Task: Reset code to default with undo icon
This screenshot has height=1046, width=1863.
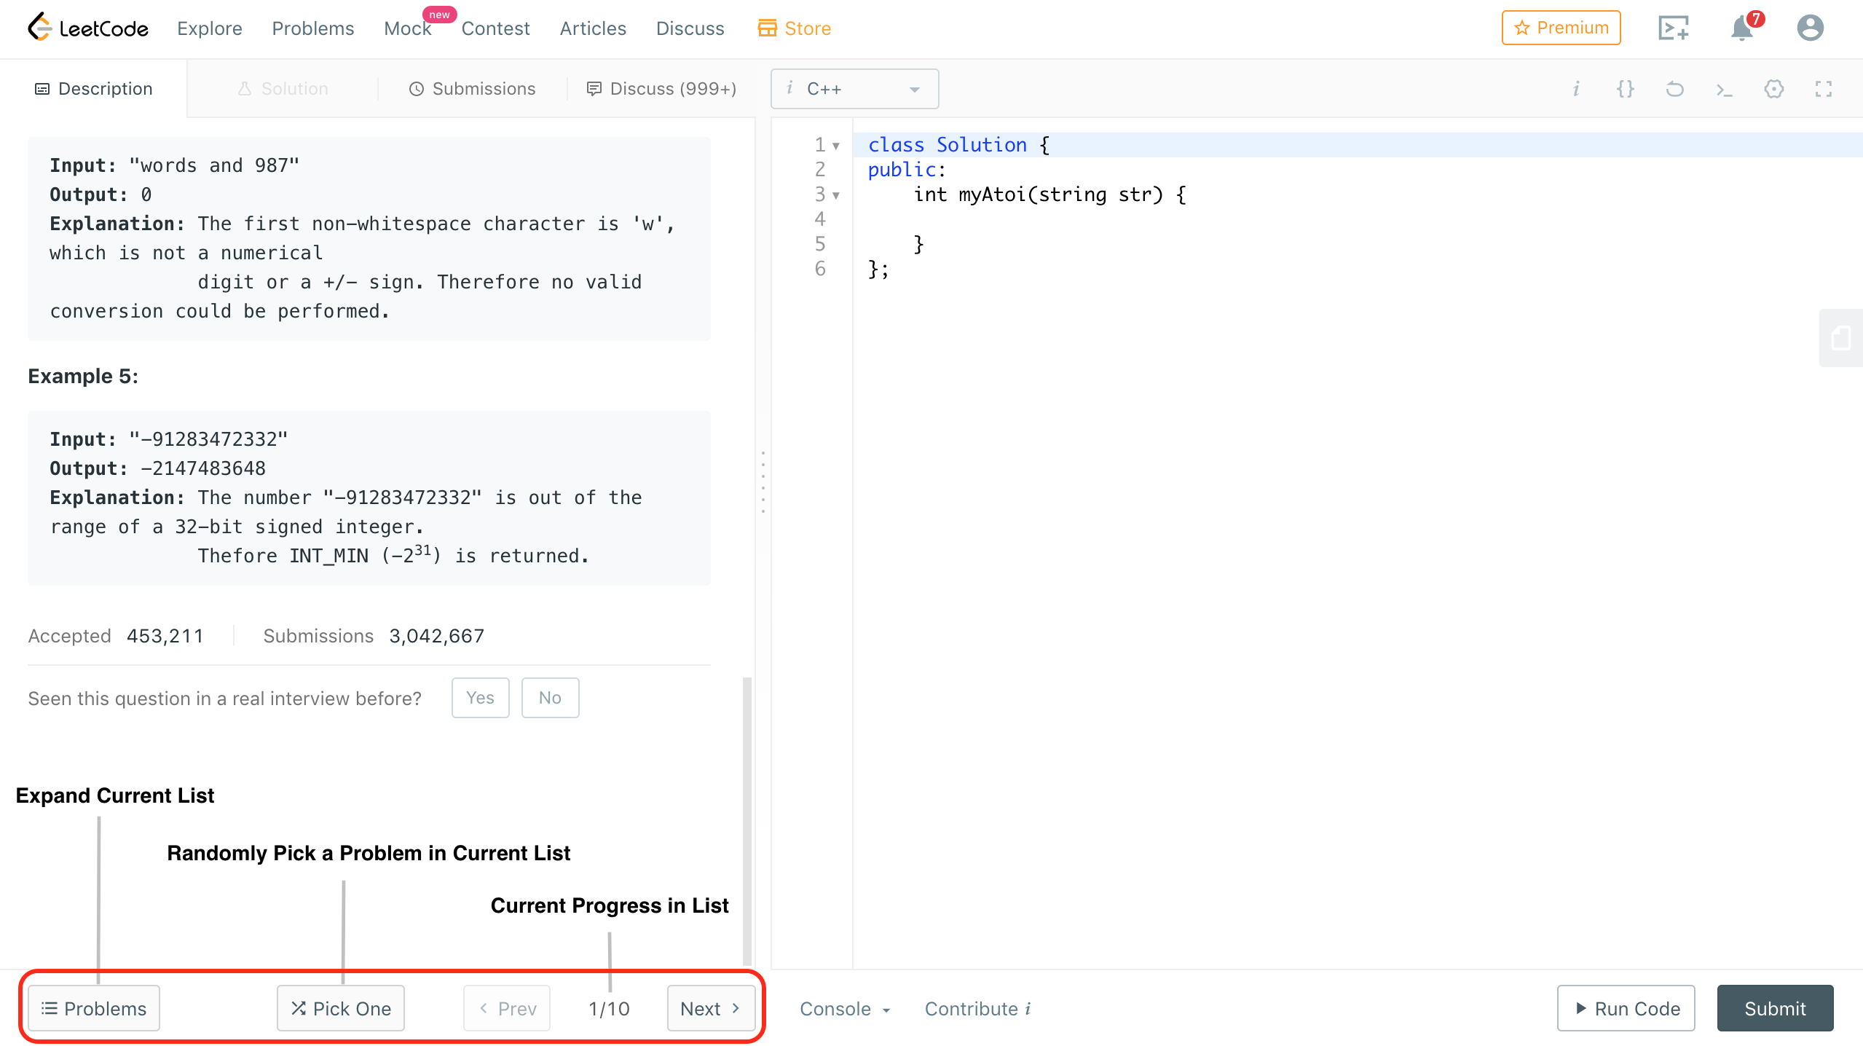Action: [x=1674, y=89]
